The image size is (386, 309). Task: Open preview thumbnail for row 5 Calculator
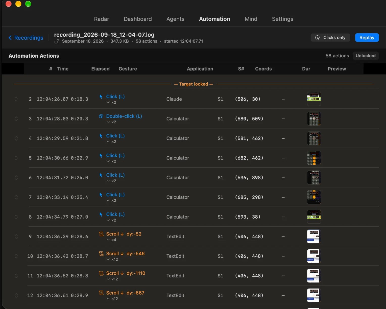(x=314, y=158)
